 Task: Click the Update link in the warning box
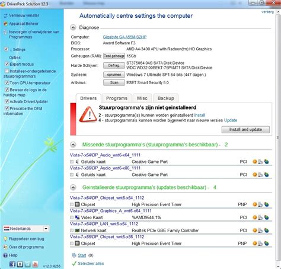(231, 120)
